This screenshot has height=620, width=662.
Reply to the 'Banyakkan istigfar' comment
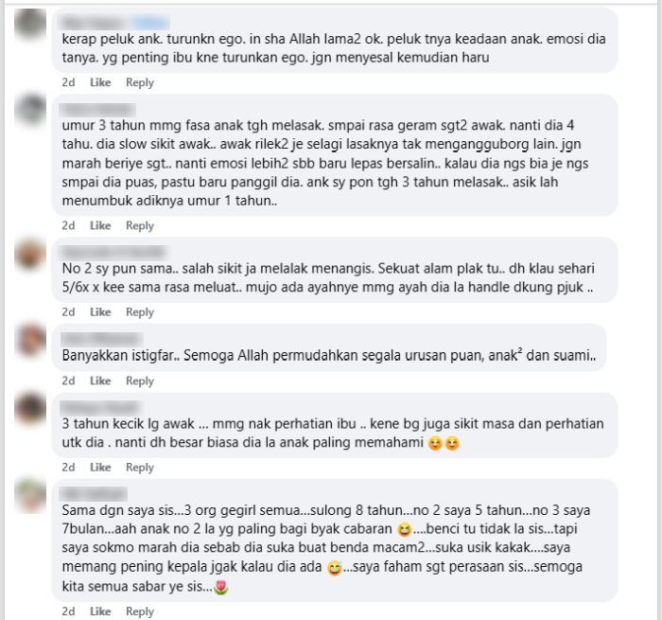[140, 381]
